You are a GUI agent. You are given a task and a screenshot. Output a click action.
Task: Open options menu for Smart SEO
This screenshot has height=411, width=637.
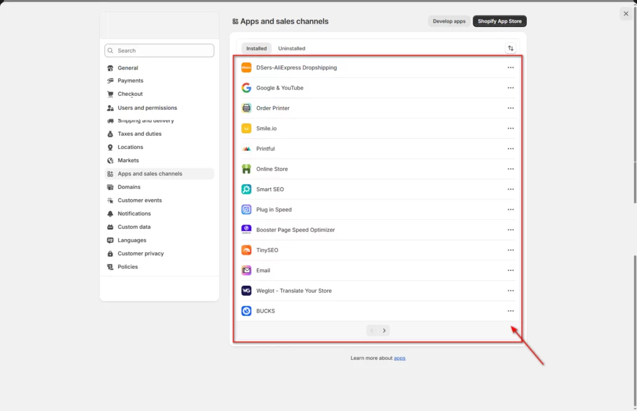click(x=511, y=189)
